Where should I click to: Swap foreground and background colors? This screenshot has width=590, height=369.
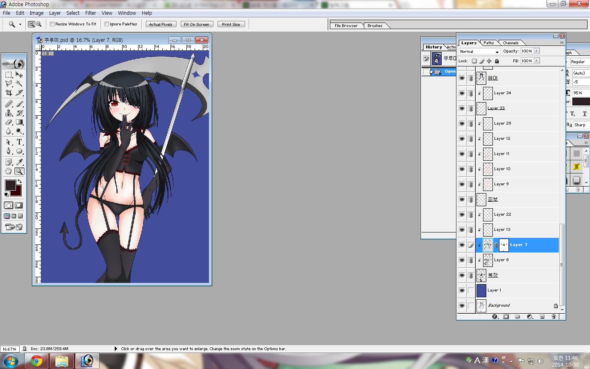coord(19,181)
